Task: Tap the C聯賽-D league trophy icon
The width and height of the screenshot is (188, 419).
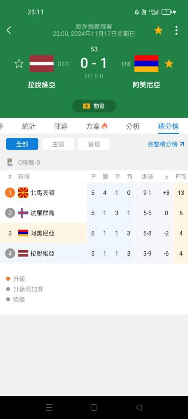Action: [x=10, y=163]
